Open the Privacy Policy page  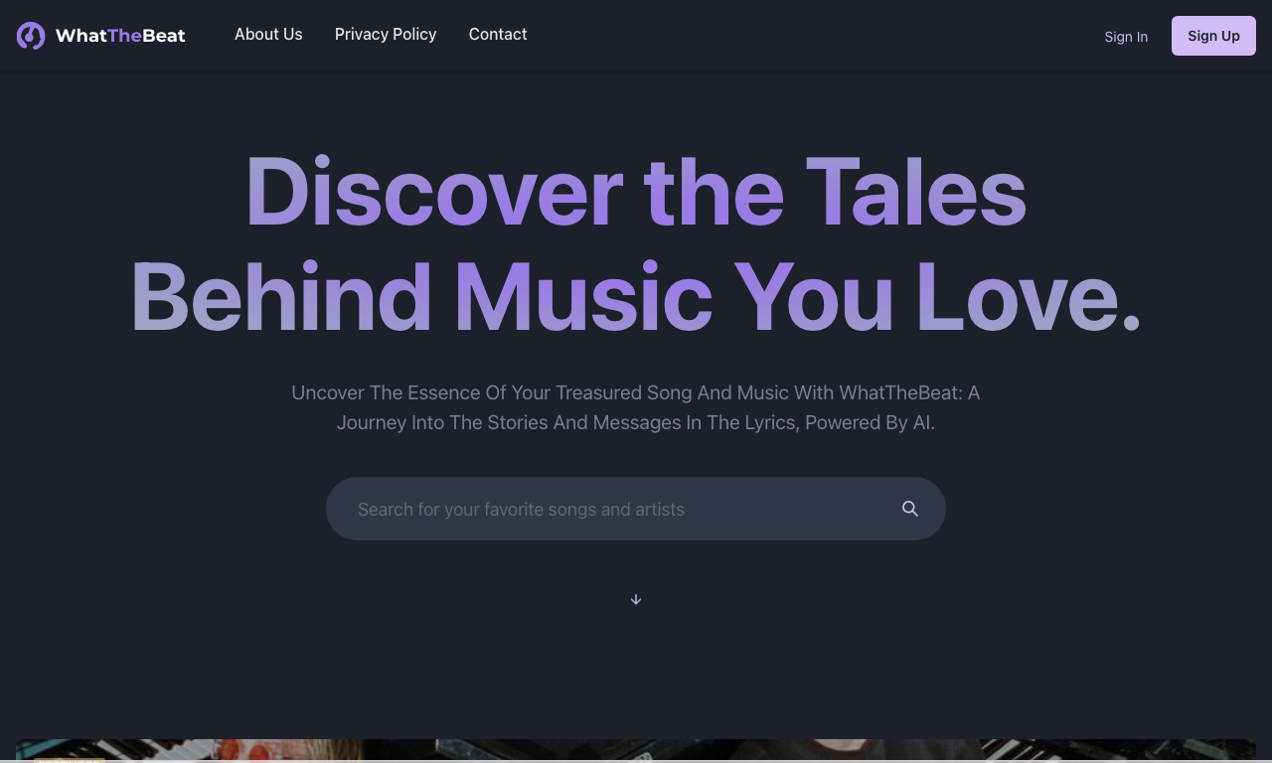[386, 34]
